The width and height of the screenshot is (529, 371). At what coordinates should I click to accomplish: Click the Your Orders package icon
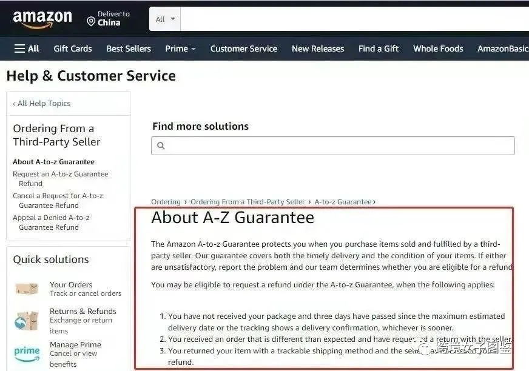[x=27, y=289]
